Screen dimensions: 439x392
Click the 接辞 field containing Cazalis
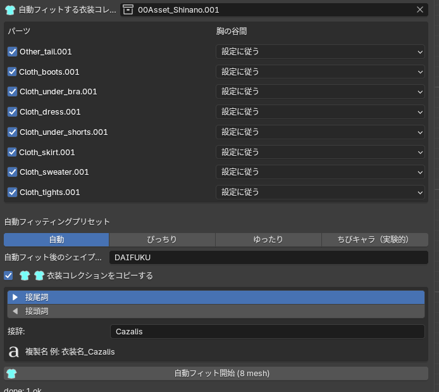(x=268, y=332)
